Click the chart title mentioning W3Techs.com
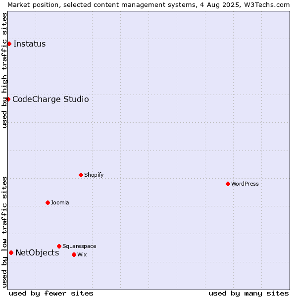Image resolution: width=297 pixels, height=297 pixels. (148, 5)
